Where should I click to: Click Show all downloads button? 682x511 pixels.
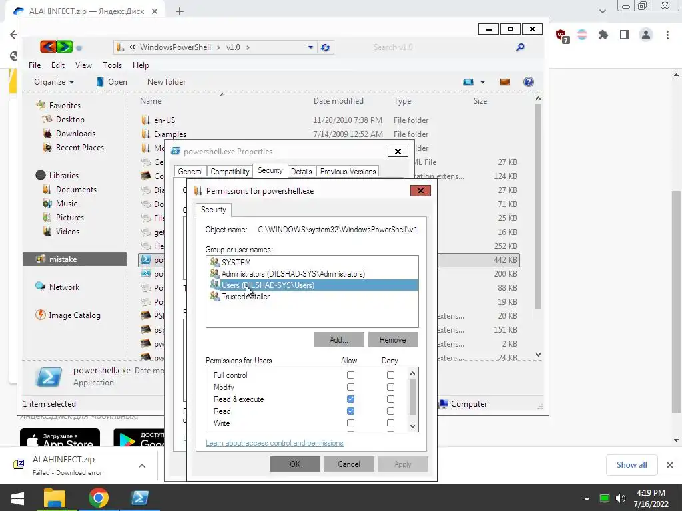631,465
